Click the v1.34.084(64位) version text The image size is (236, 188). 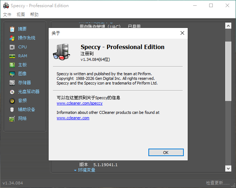point(95,59)
